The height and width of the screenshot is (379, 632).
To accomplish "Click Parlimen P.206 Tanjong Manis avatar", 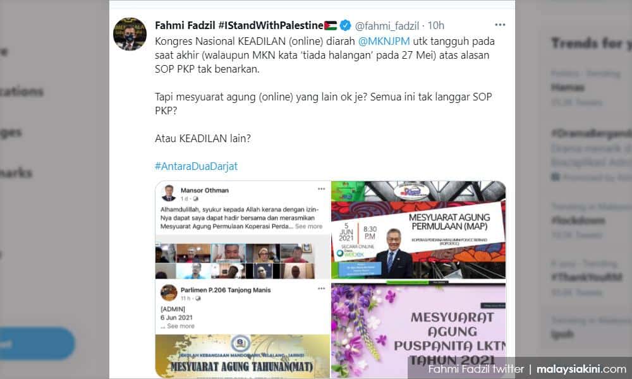I will point(169,293).
